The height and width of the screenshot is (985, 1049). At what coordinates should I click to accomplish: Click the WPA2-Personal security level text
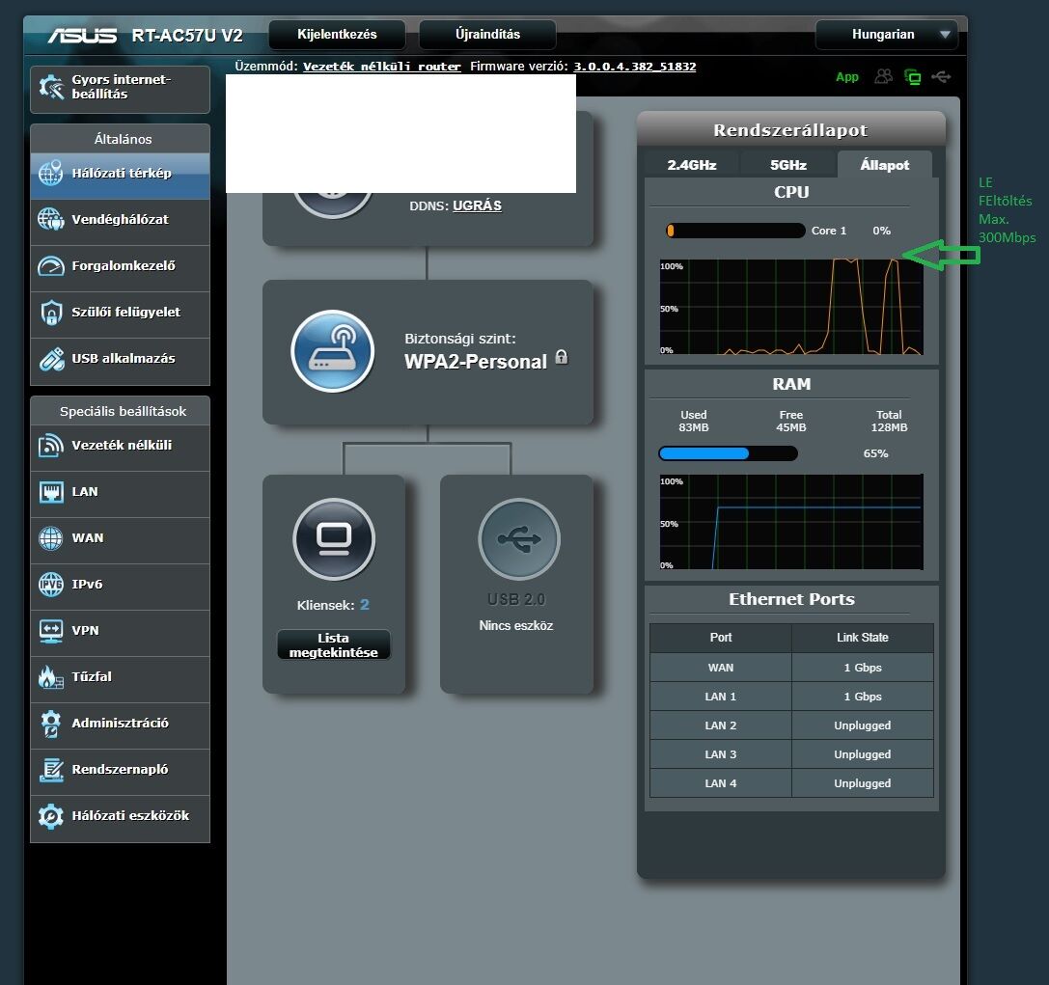tap(476, 362)
